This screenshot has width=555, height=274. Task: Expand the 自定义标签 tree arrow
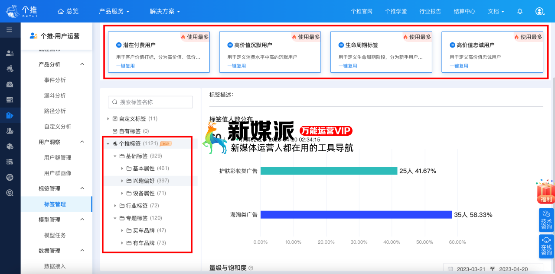pyautogui.click(x=108, y=118)
